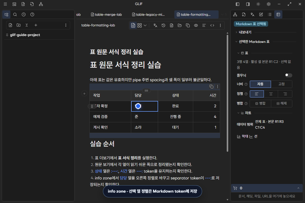The height and width of the screenshot is (203, 305).
Task: Create a 선 line chart
Action: point(253,137)
